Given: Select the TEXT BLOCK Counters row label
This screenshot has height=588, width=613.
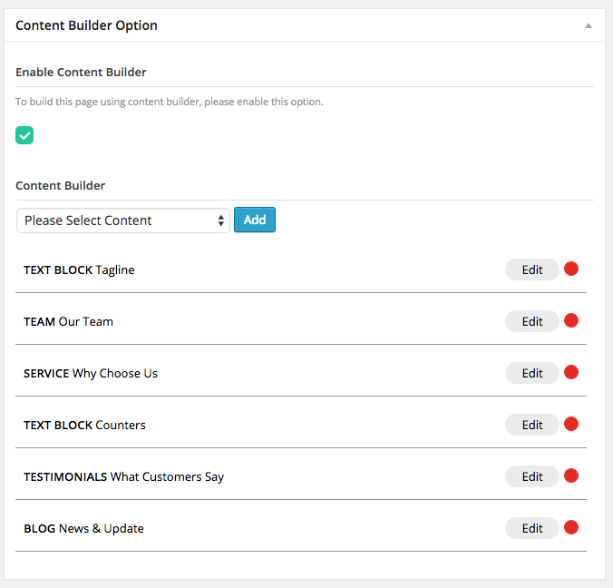Looking at the screenshot, I should pos(84,425).
